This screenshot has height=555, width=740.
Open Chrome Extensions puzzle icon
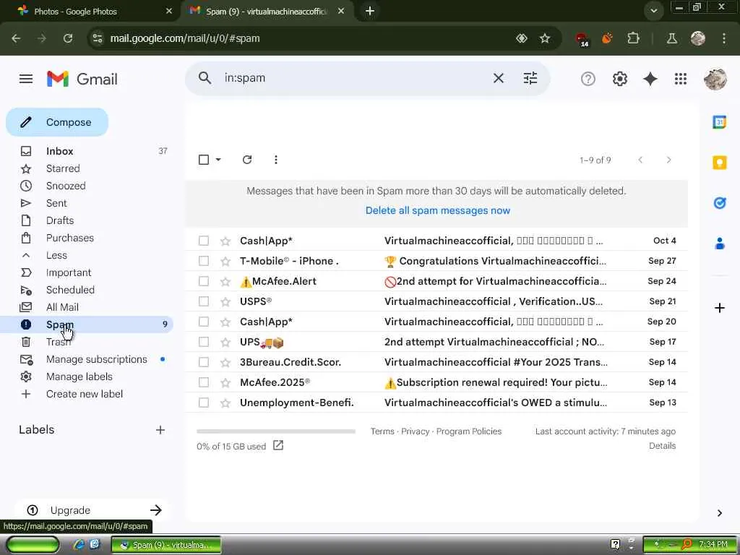[x=633, y=38]
